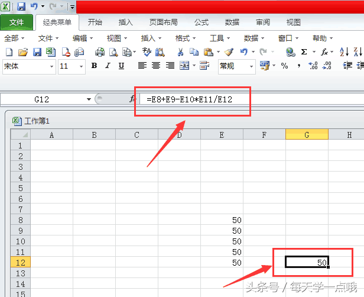Viewport: 364px width, 297px height.
Task: Center the cell text
Action: coord(156,66)
